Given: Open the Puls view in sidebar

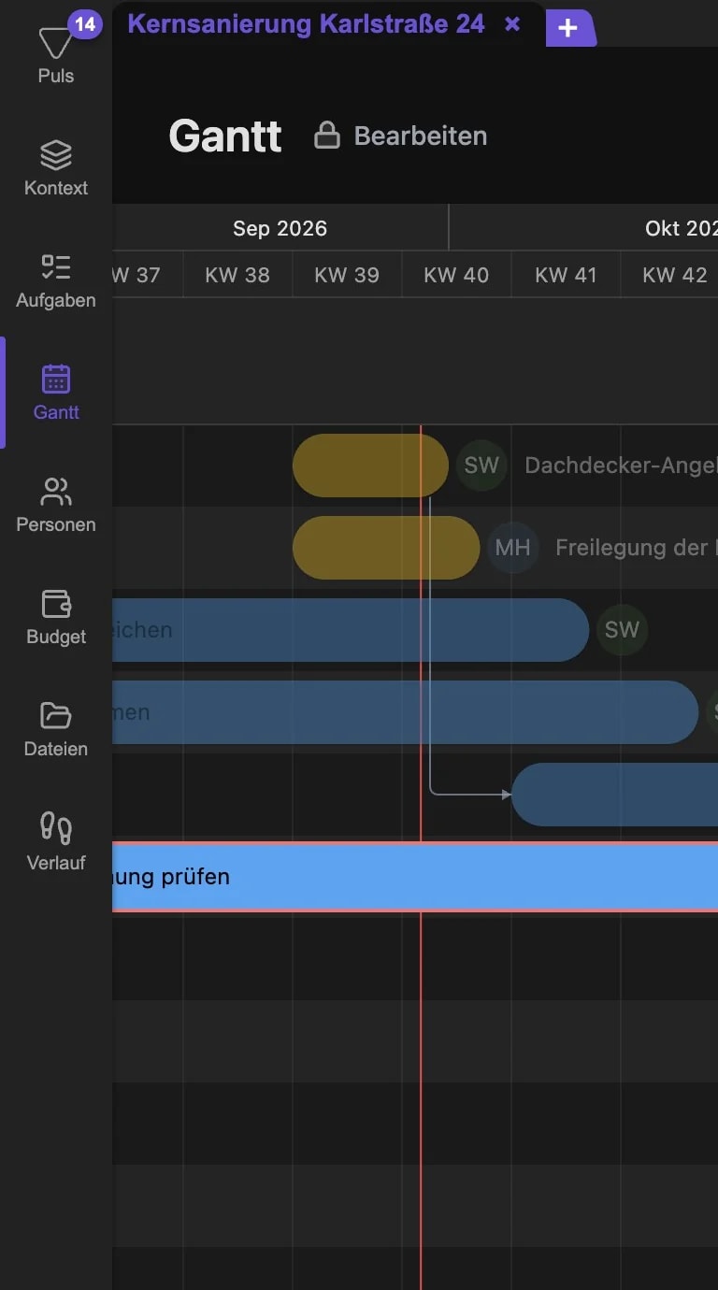Looking at the screenshot, I should tap(56, 56).
